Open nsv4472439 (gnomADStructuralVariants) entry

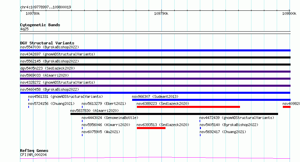[237, 118]
